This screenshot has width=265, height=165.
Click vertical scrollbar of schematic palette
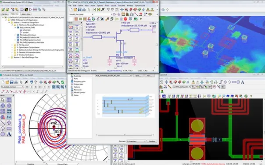[x=82, y=38]
